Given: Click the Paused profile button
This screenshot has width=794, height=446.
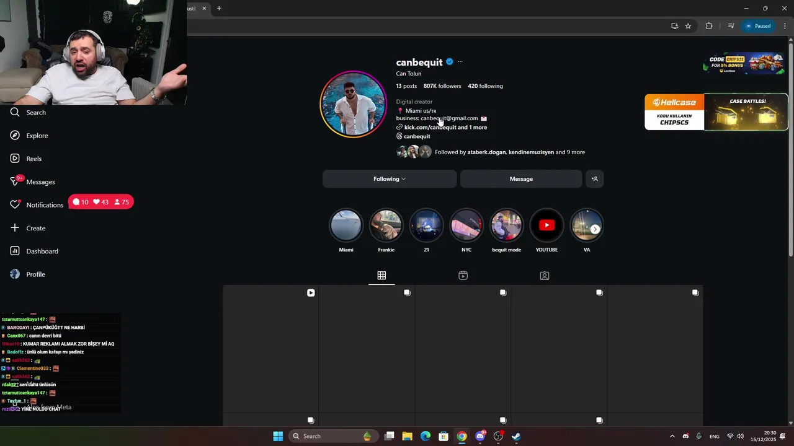Looking at the screenshot, I should pyautogui.click(x=758, y=26).
